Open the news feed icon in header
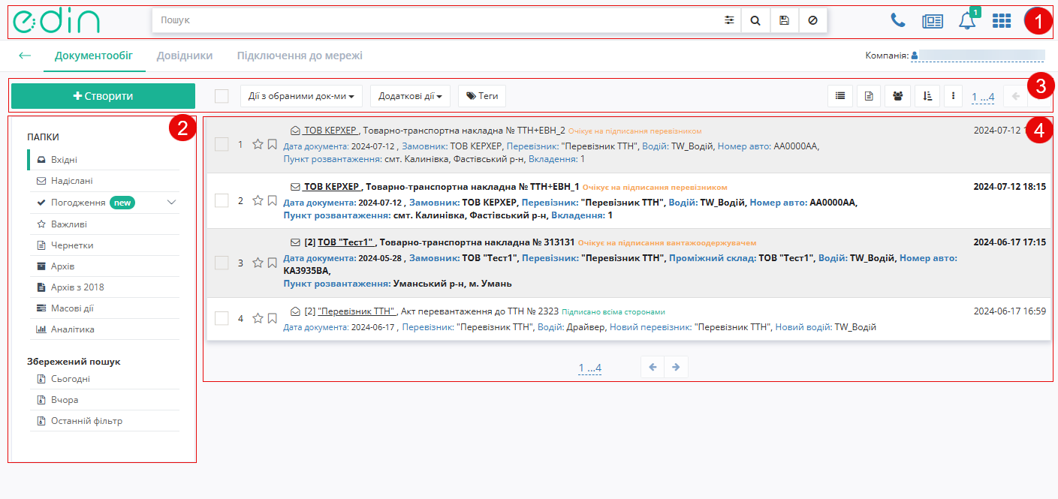The image size is (1058, 499). 933,21
